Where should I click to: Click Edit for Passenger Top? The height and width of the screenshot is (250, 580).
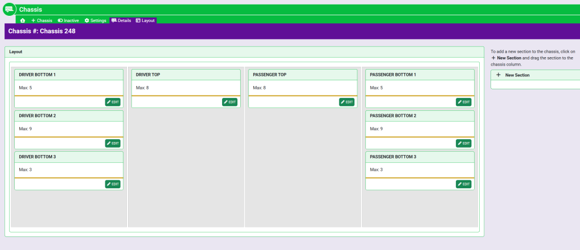click(347, 102)
